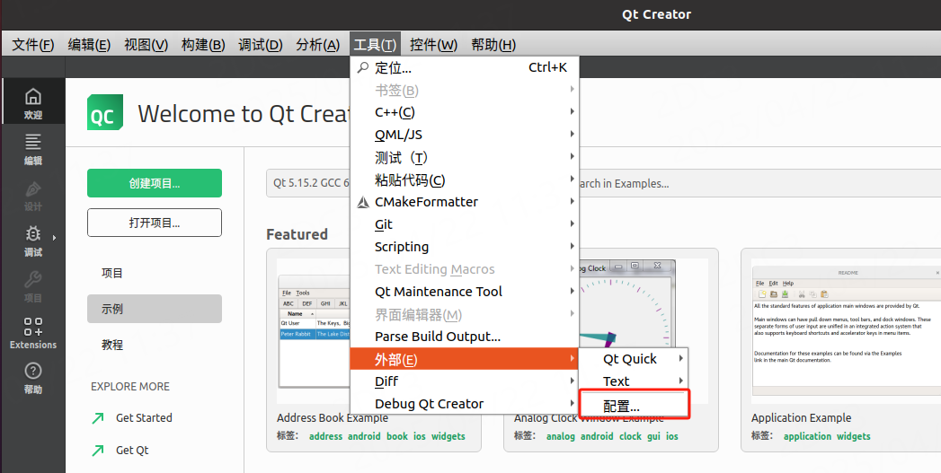Open the 视图(V) menu

click(146, 44)
